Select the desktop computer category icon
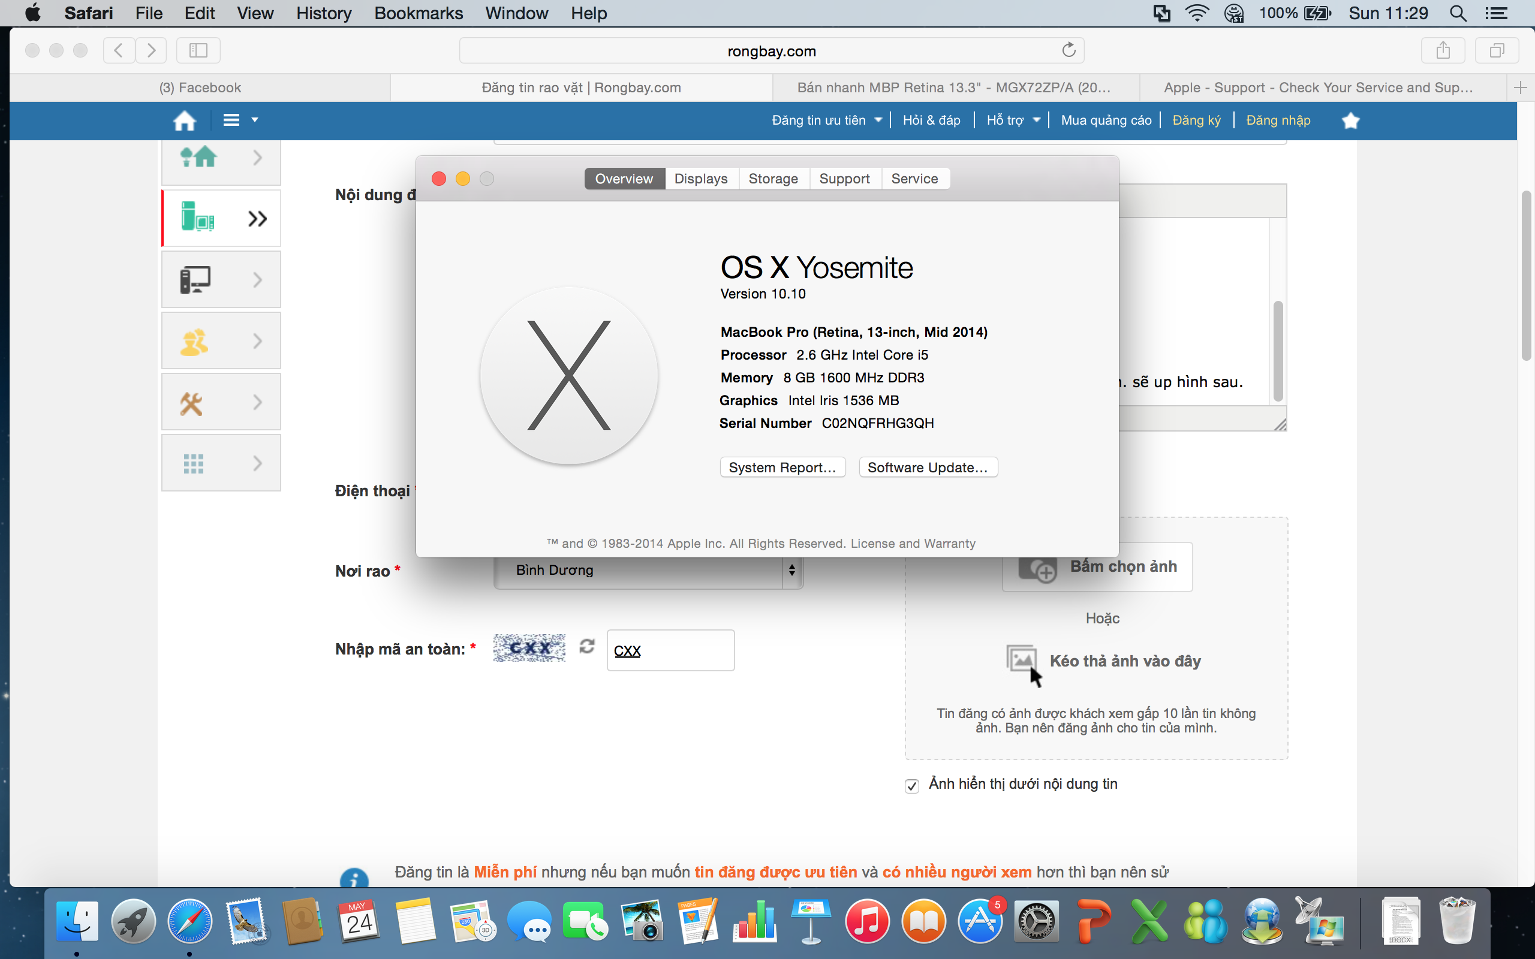Viewport: 1535px width, 959px height. (195, 280)
